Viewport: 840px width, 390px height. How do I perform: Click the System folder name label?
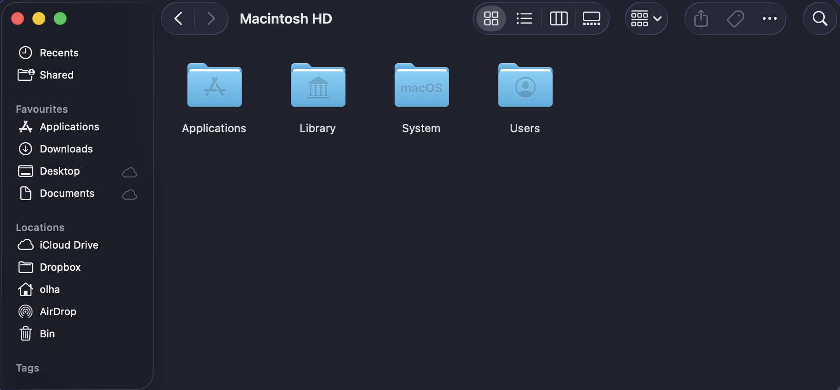421,128
